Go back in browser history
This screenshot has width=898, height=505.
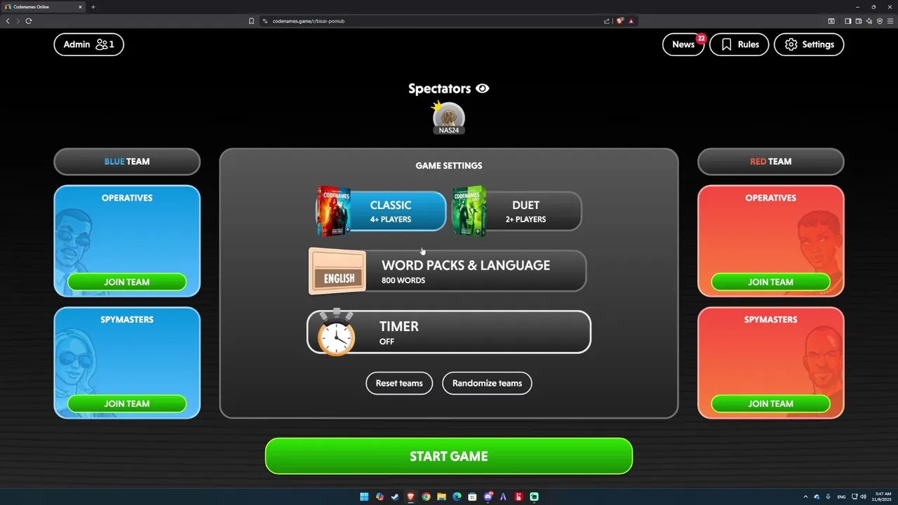8,21
